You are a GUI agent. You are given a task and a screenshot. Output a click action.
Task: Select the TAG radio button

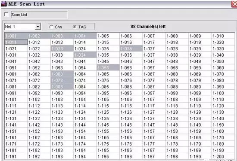coord(75,27)
